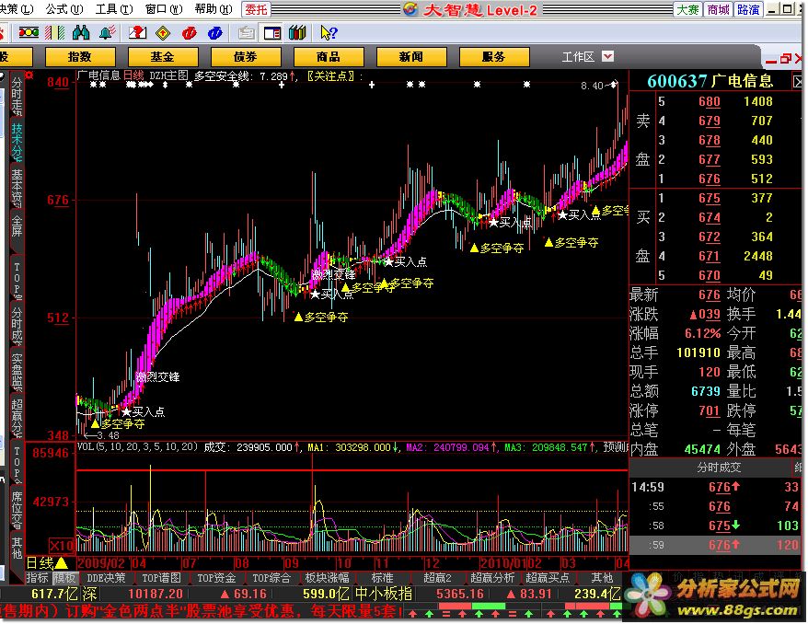Image resolution: width=808 pixels, height=624 pixels.
Task: Open the colored books icon
Action: pyautogui.click(x=296, y=33)
